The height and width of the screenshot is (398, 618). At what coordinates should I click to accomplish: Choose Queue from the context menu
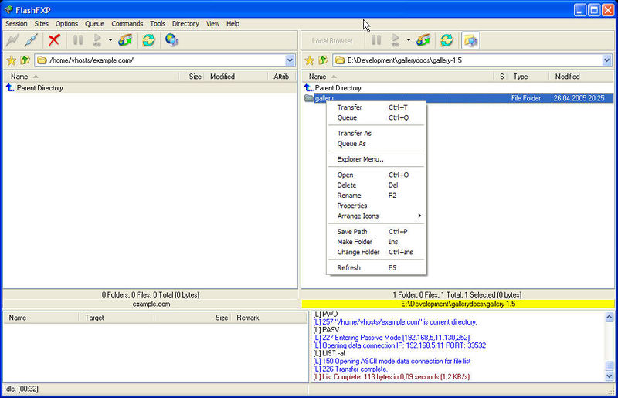click(x=376, y=117)
